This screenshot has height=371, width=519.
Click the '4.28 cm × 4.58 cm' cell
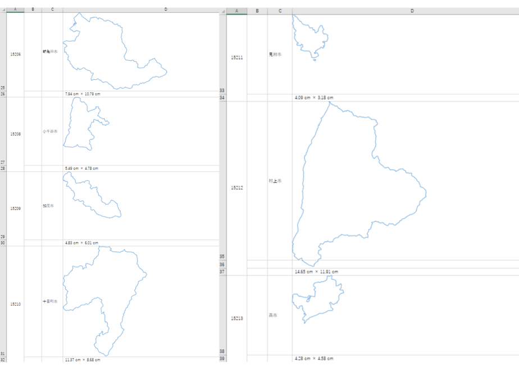point(406,359)
